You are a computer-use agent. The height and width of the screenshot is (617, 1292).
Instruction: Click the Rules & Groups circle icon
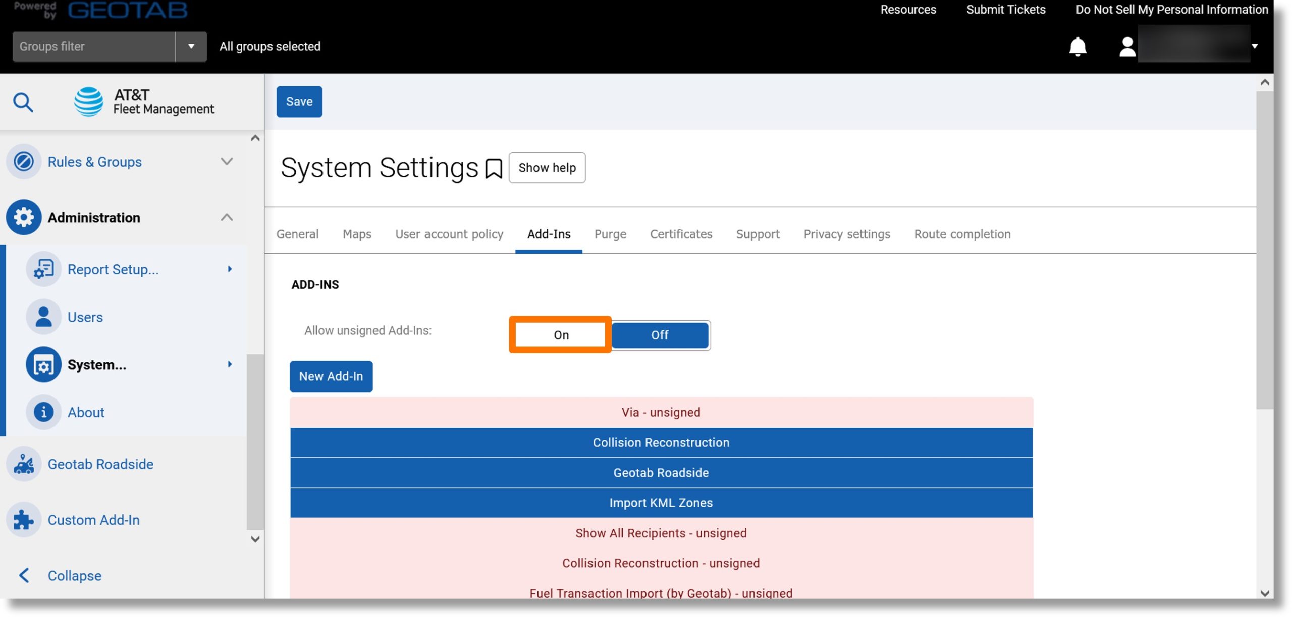(x=24, y=162)
